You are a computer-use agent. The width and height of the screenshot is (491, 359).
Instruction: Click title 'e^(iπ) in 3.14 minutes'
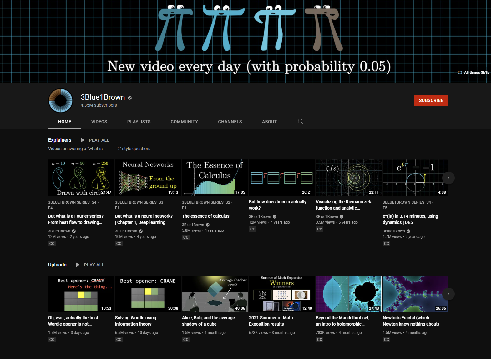pyautogui.click(x=410, y=219)
